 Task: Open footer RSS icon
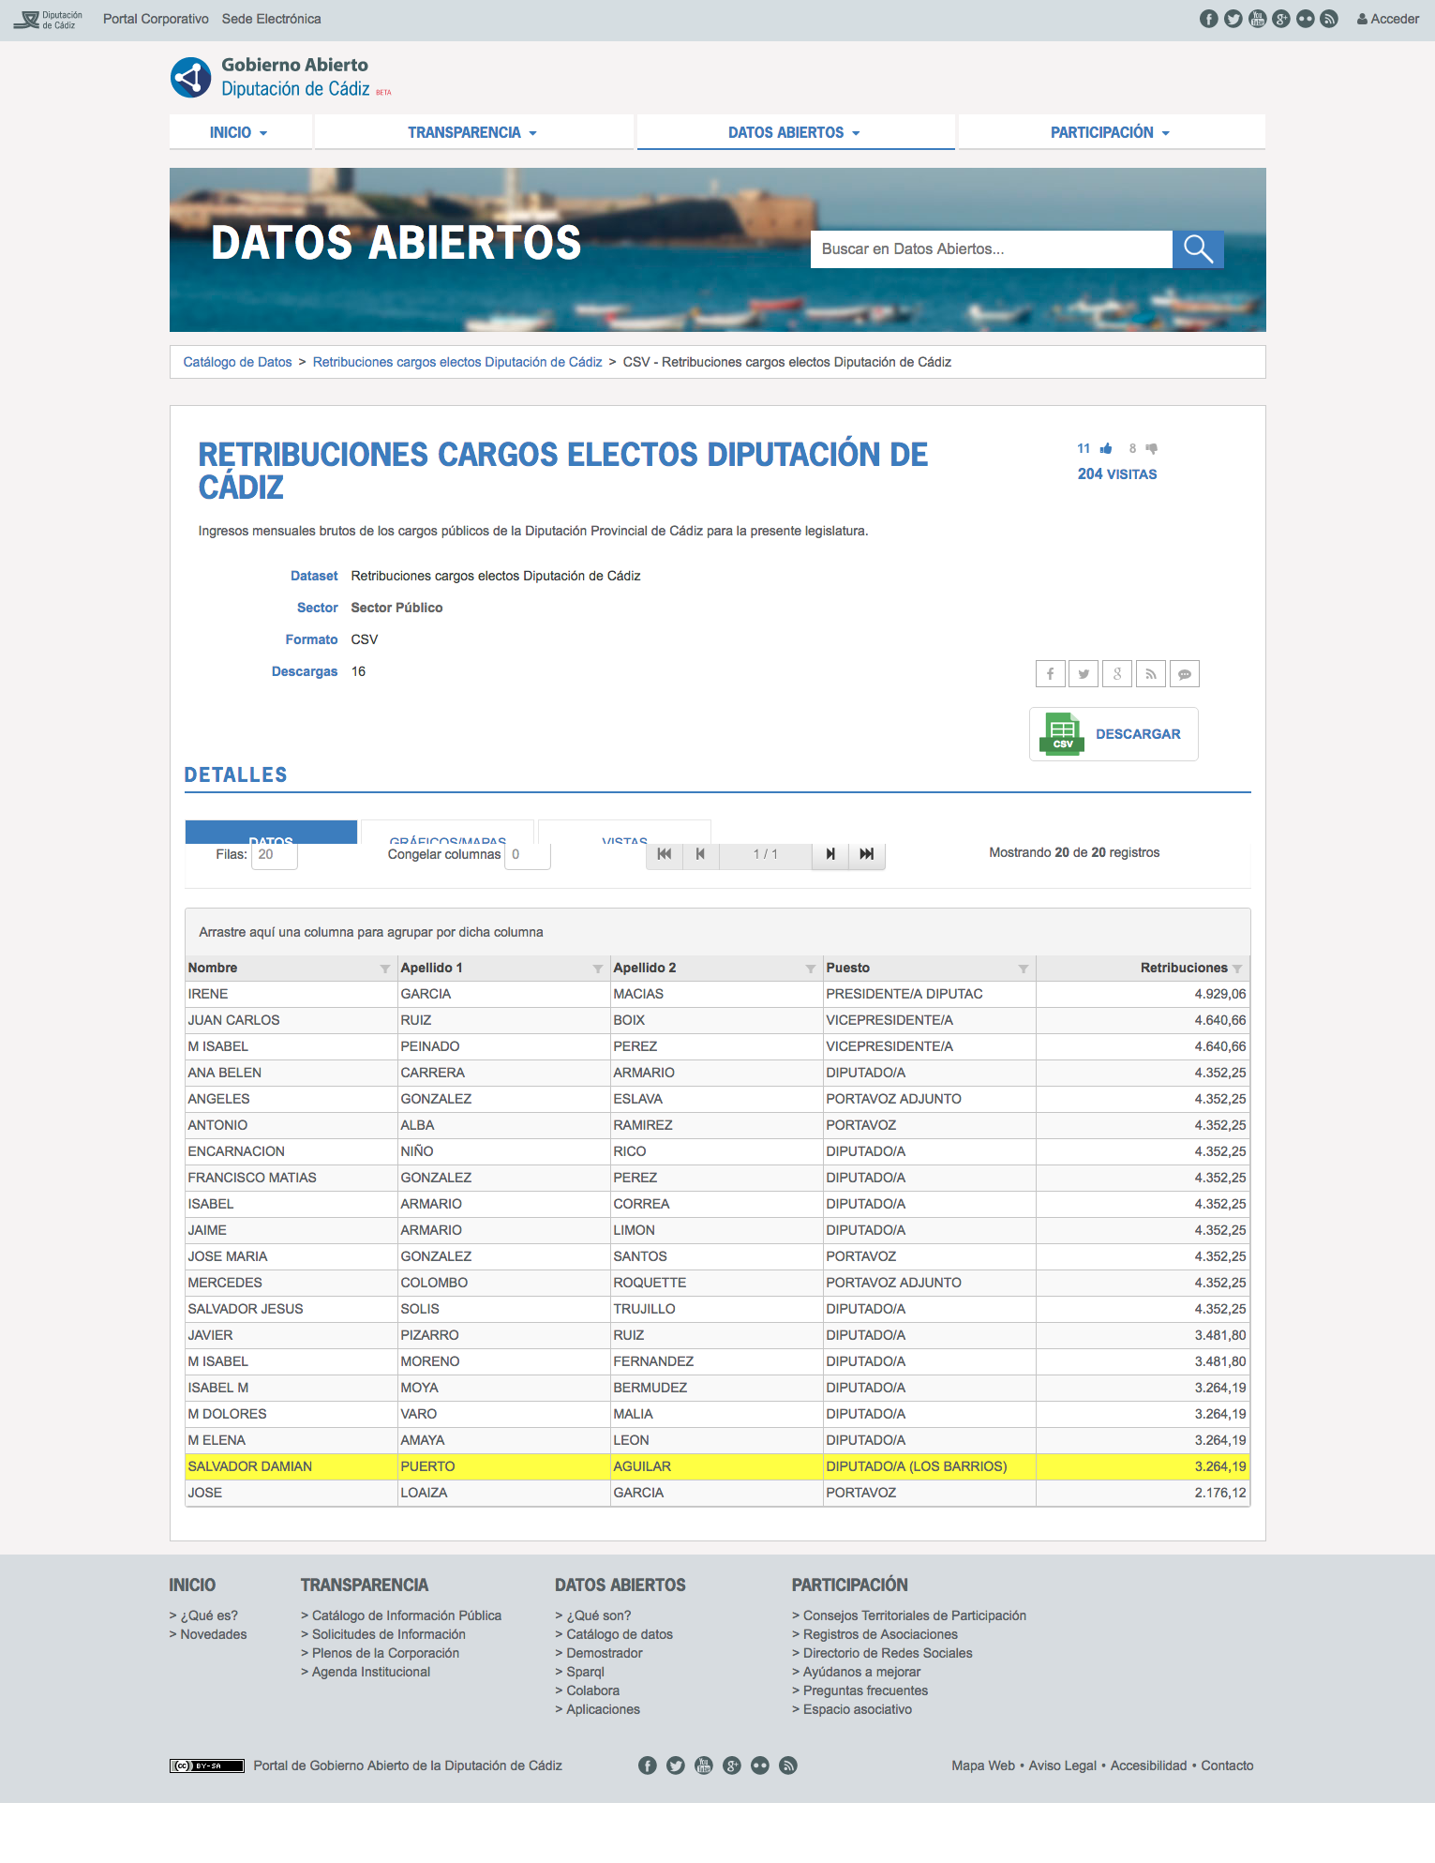tap(788, 1765)
